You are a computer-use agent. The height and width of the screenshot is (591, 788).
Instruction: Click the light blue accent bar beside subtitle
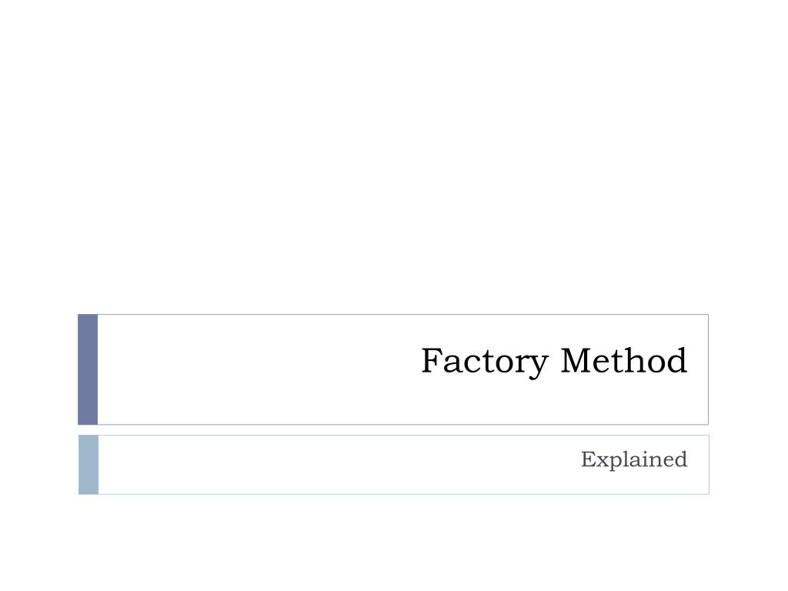point(88,465)
